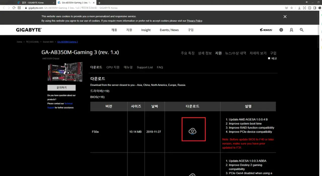
Task: Go back with the browser back arrow
Action: click(x=4, y=8)
